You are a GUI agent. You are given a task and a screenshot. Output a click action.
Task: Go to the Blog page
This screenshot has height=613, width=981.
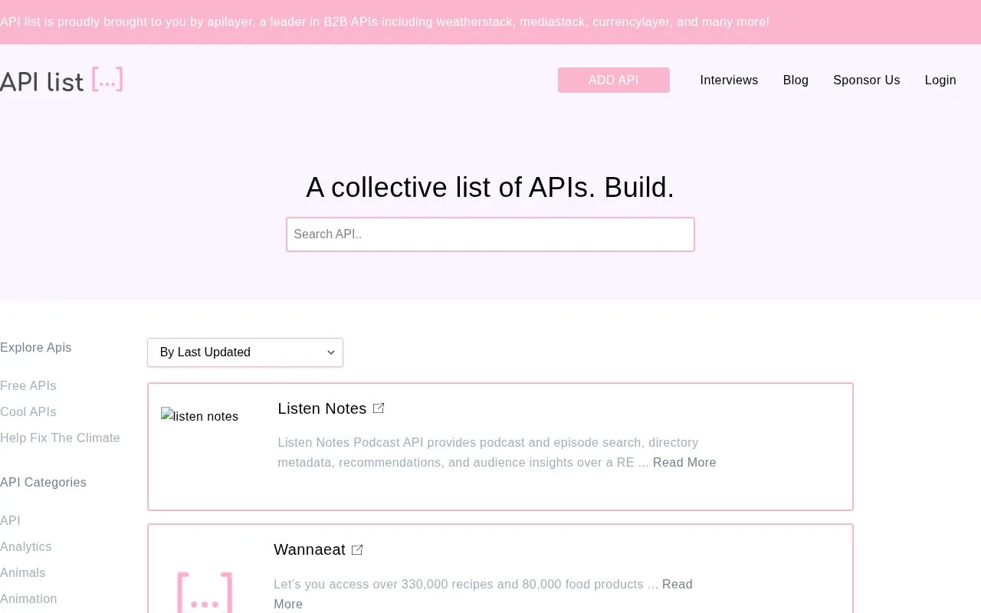tap(796, 80)
